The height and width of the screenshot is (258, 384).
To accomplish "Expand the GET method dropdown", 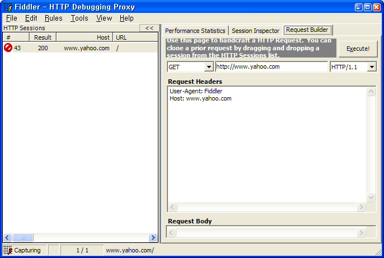I will coord(209,67).
